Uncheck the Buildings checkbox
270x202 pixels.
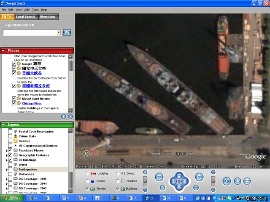click(x=118, y=189)
